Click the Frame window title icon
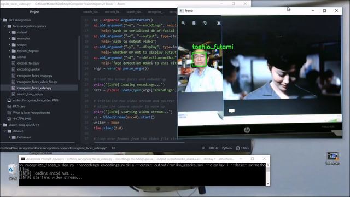Image resolution: width=350 pixels, height=197 pixels. point(182,11)
